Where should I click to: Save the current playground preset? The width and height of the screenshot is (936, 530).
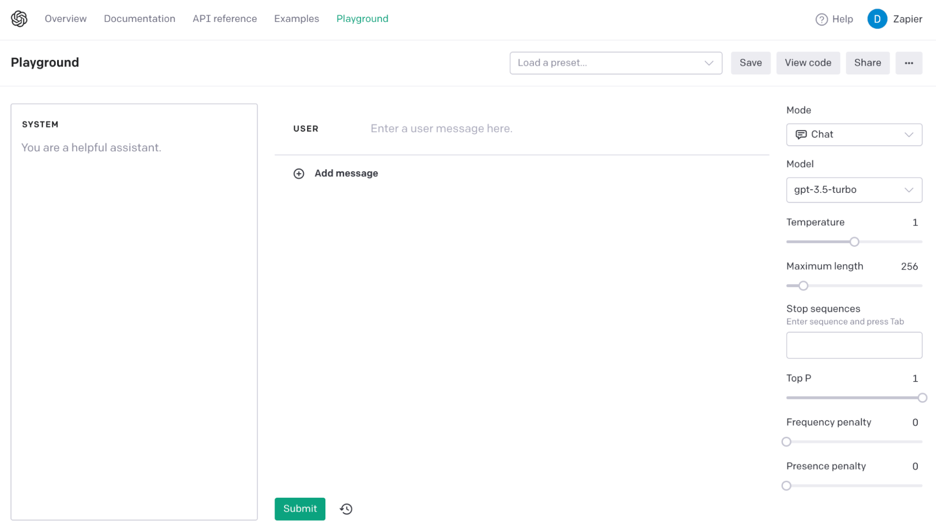click(750, 63)
